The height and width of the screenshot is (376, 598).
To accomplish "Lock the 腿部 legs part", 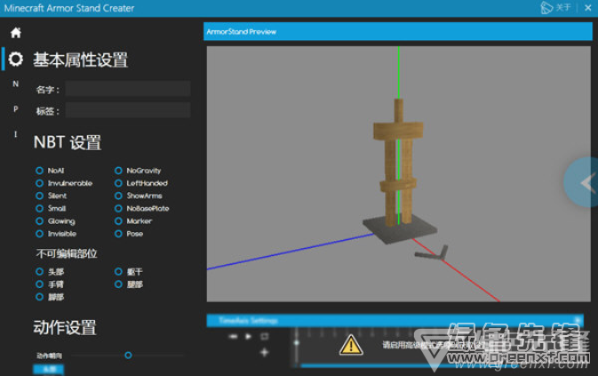I will pyautogui.click(x=118, y=284).
